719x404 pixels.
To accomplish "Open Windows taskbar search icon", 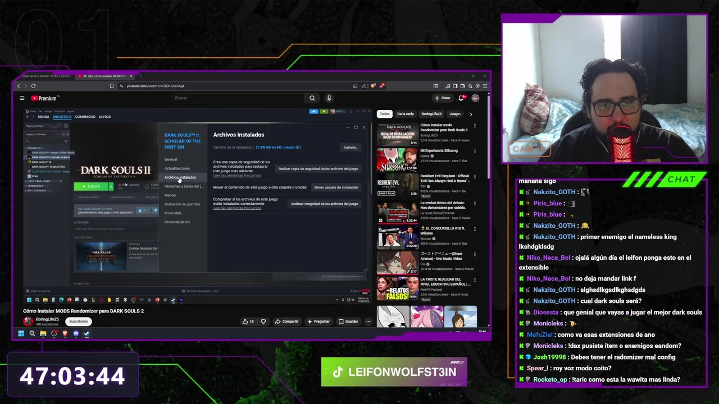I will [x=32, y=333].
